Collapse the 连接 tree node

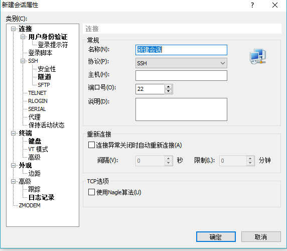[x=13, y=29]
